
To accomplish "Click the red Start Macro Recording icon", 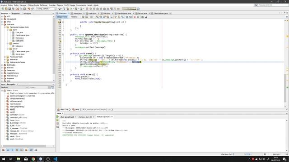I will click(135, 17).
